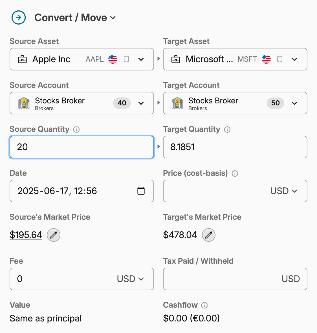The width and height of the screenshot is (317, 333).
Task: Click the circled arrow Convert icon
Action: coord(19,17)
